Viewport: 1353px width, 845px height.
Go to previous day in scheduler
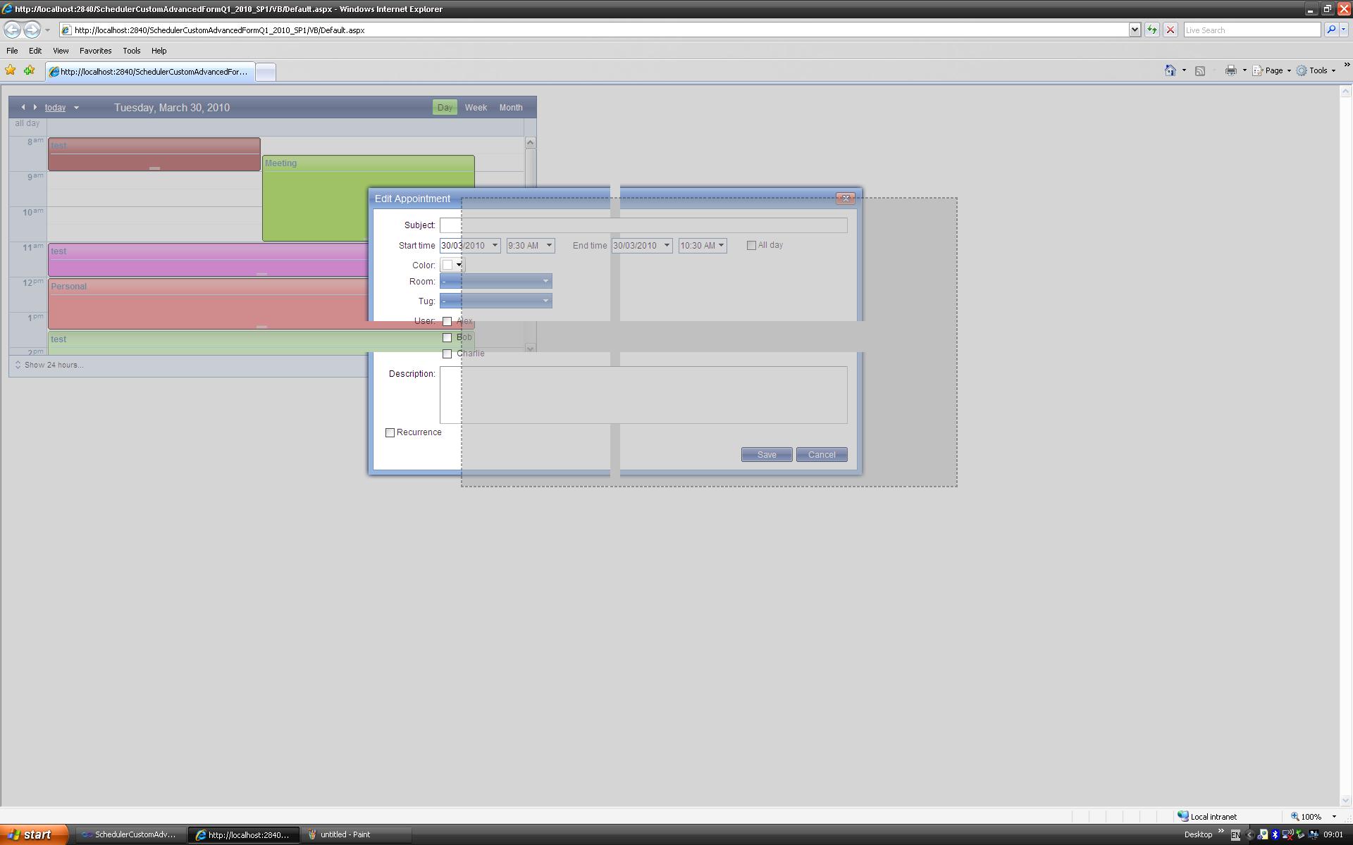[x=23, y=107]
